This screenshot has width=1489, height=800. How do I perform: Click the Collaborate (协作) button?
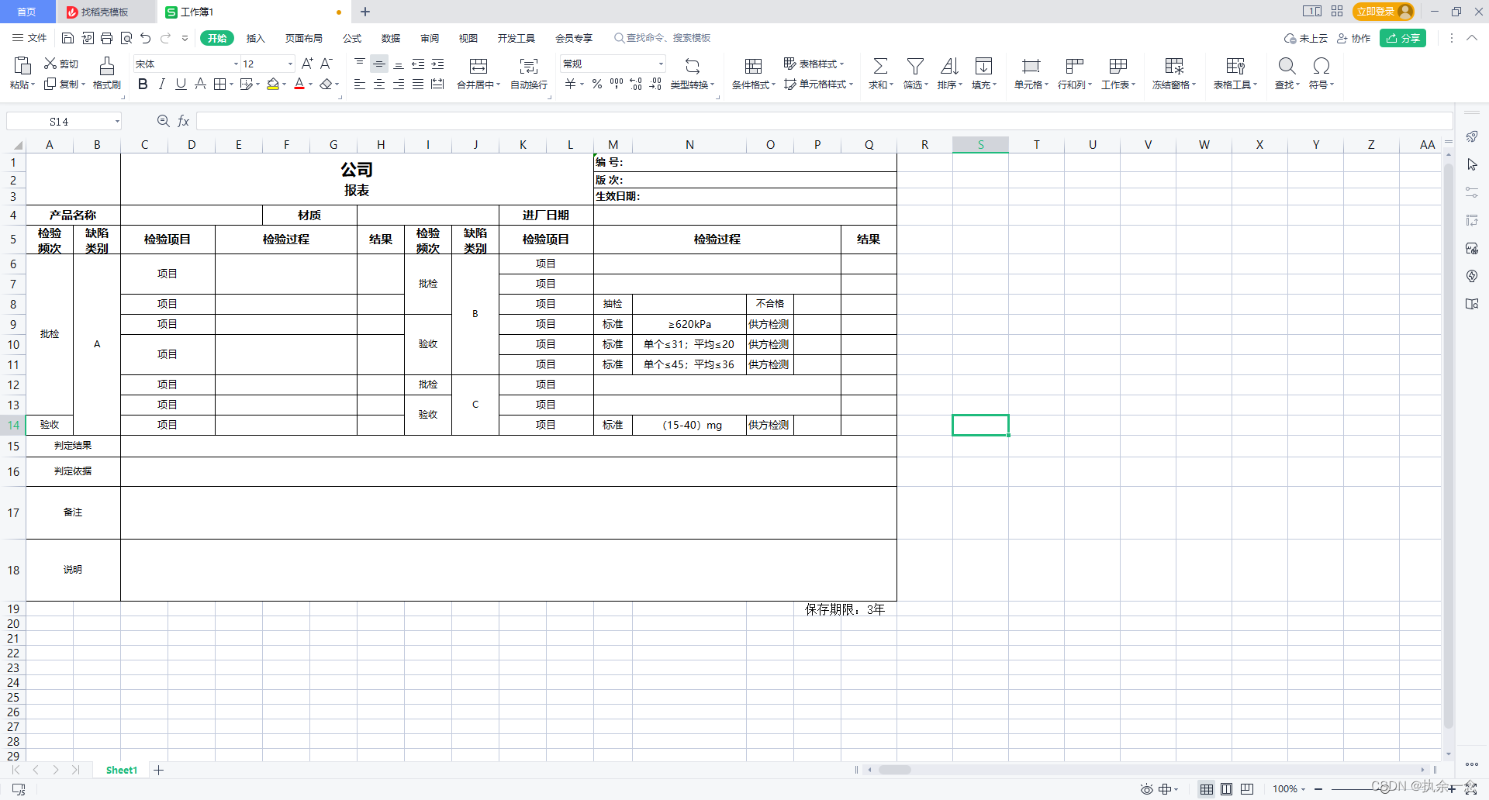(1353, 38)
